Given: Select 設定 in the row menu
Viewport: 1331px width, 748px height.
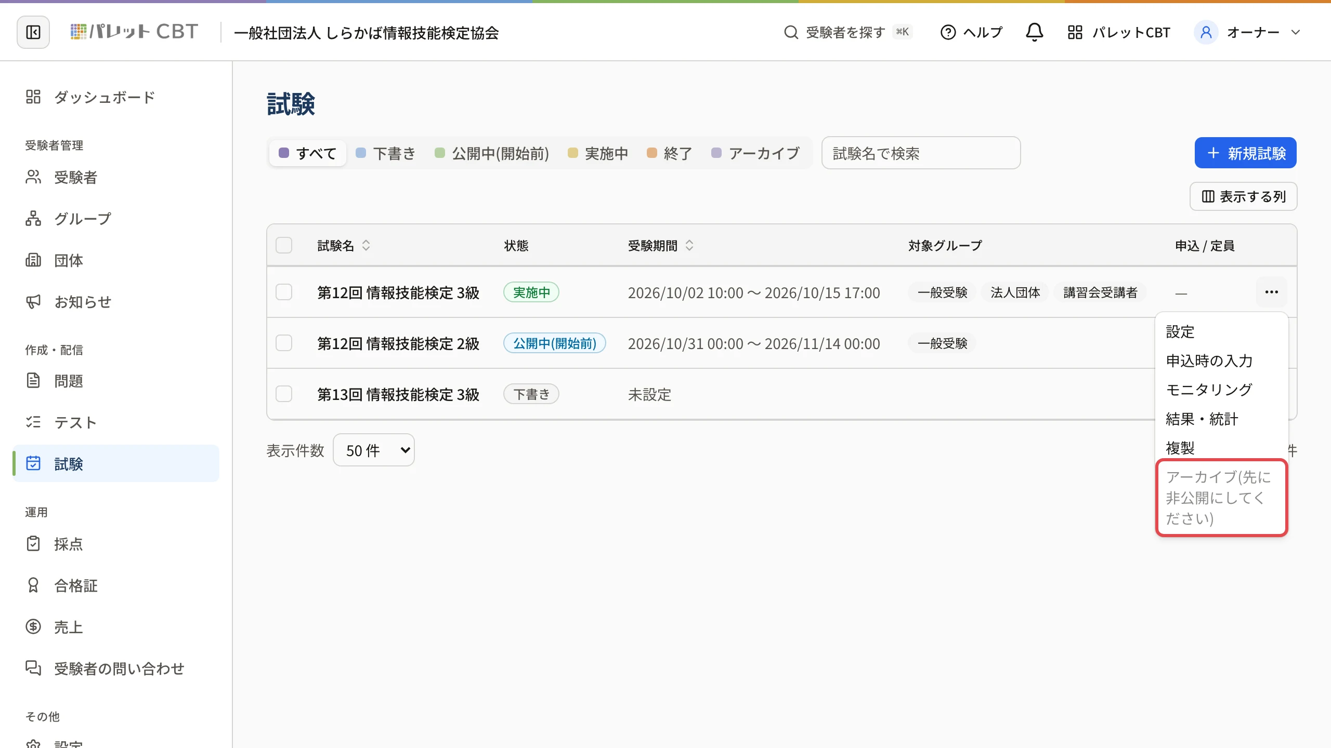Looking at the screenshot, I should 1222,331.
